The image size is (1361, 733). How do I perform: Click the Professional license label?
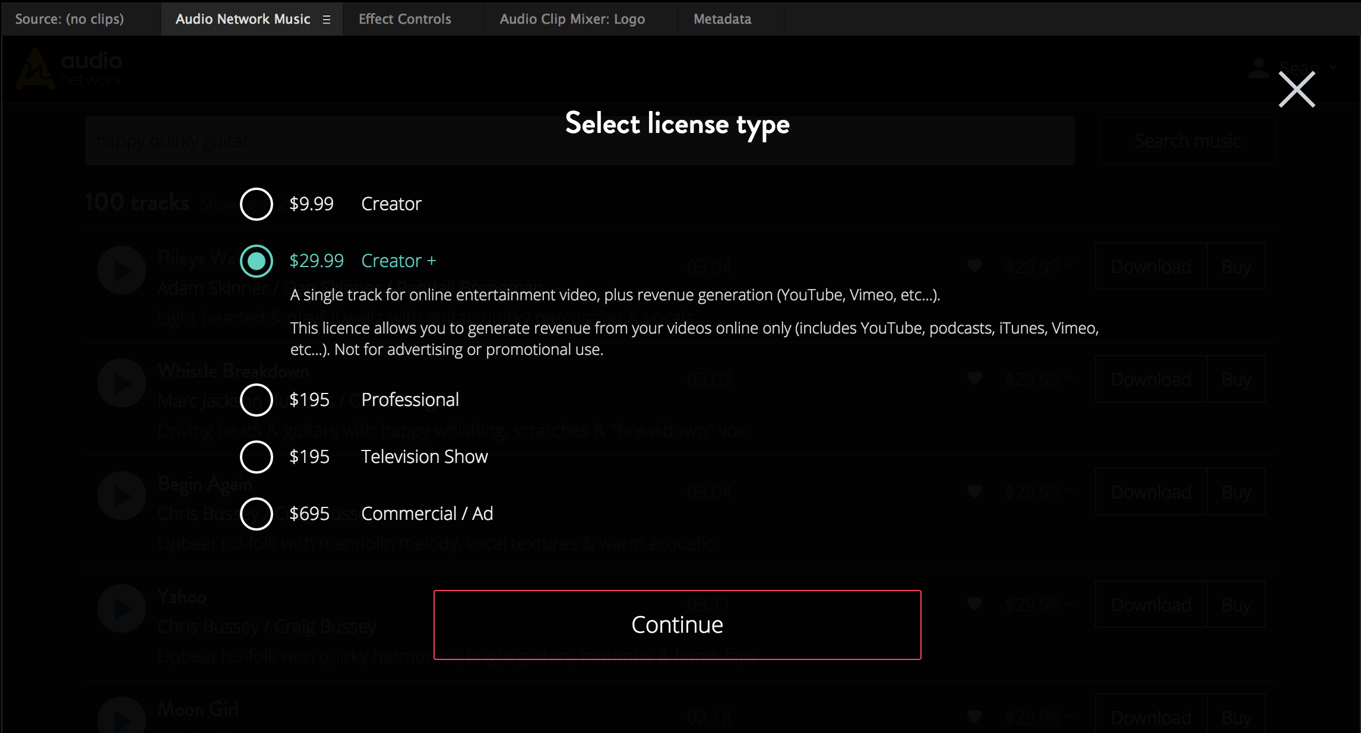point(410,400)
